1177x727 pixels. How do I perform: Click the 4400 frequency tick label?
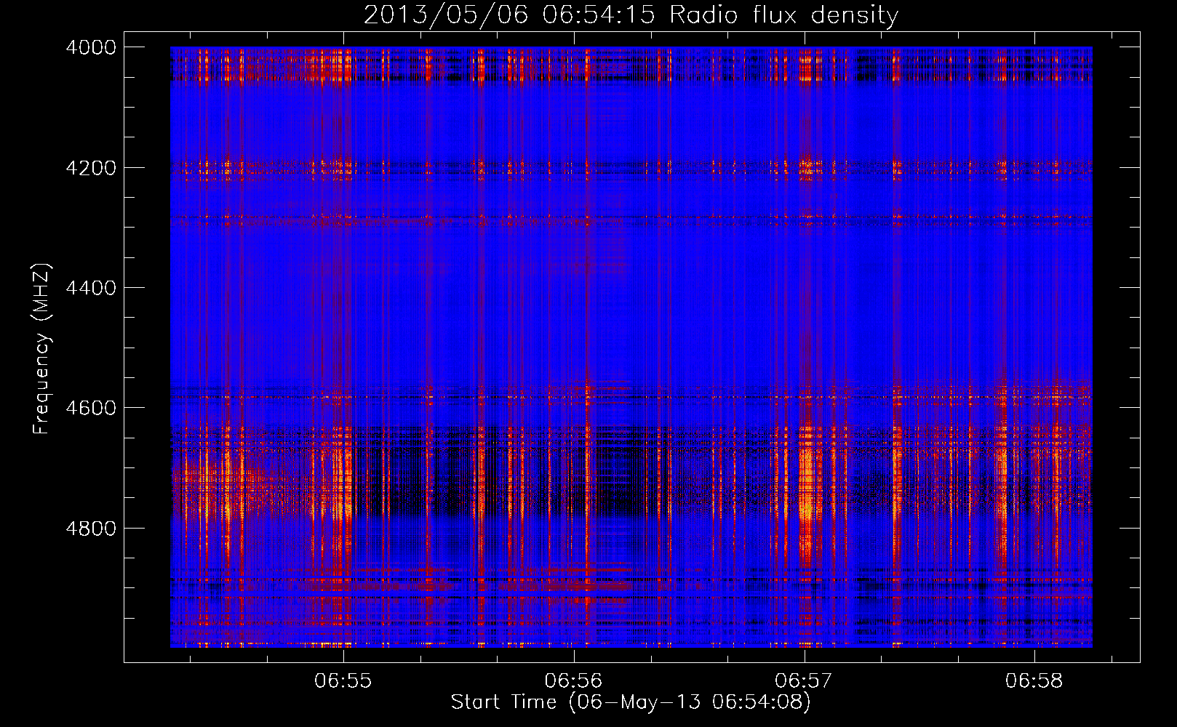[90, 288]
